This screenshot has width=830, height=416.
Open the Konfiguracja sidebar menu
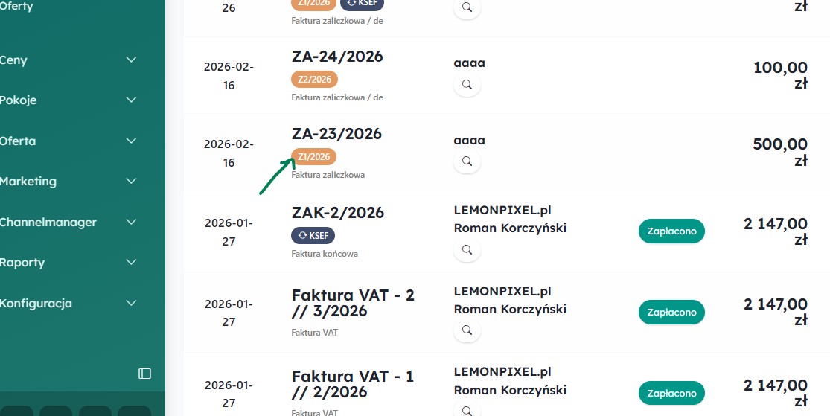coord(36,303)
